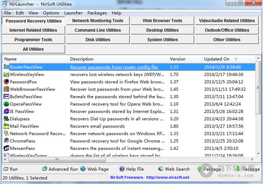The width and height of the screenshot is (263, 184).
Task: Click the MessenPass icon
Action: (x=6, y=148)
